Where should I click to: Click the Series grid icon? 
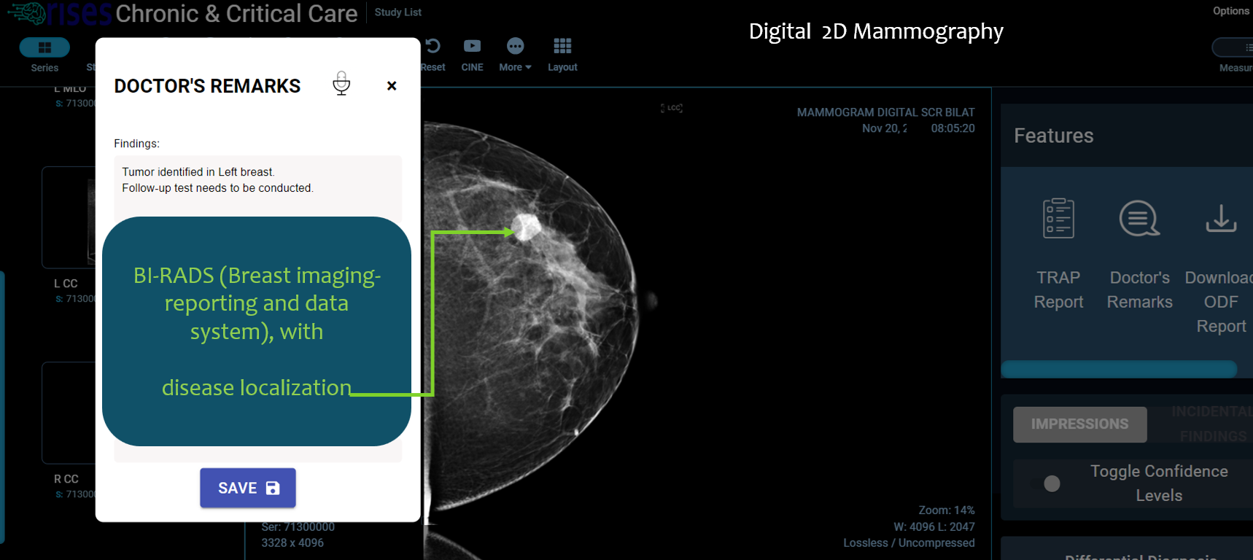(44, 47)
